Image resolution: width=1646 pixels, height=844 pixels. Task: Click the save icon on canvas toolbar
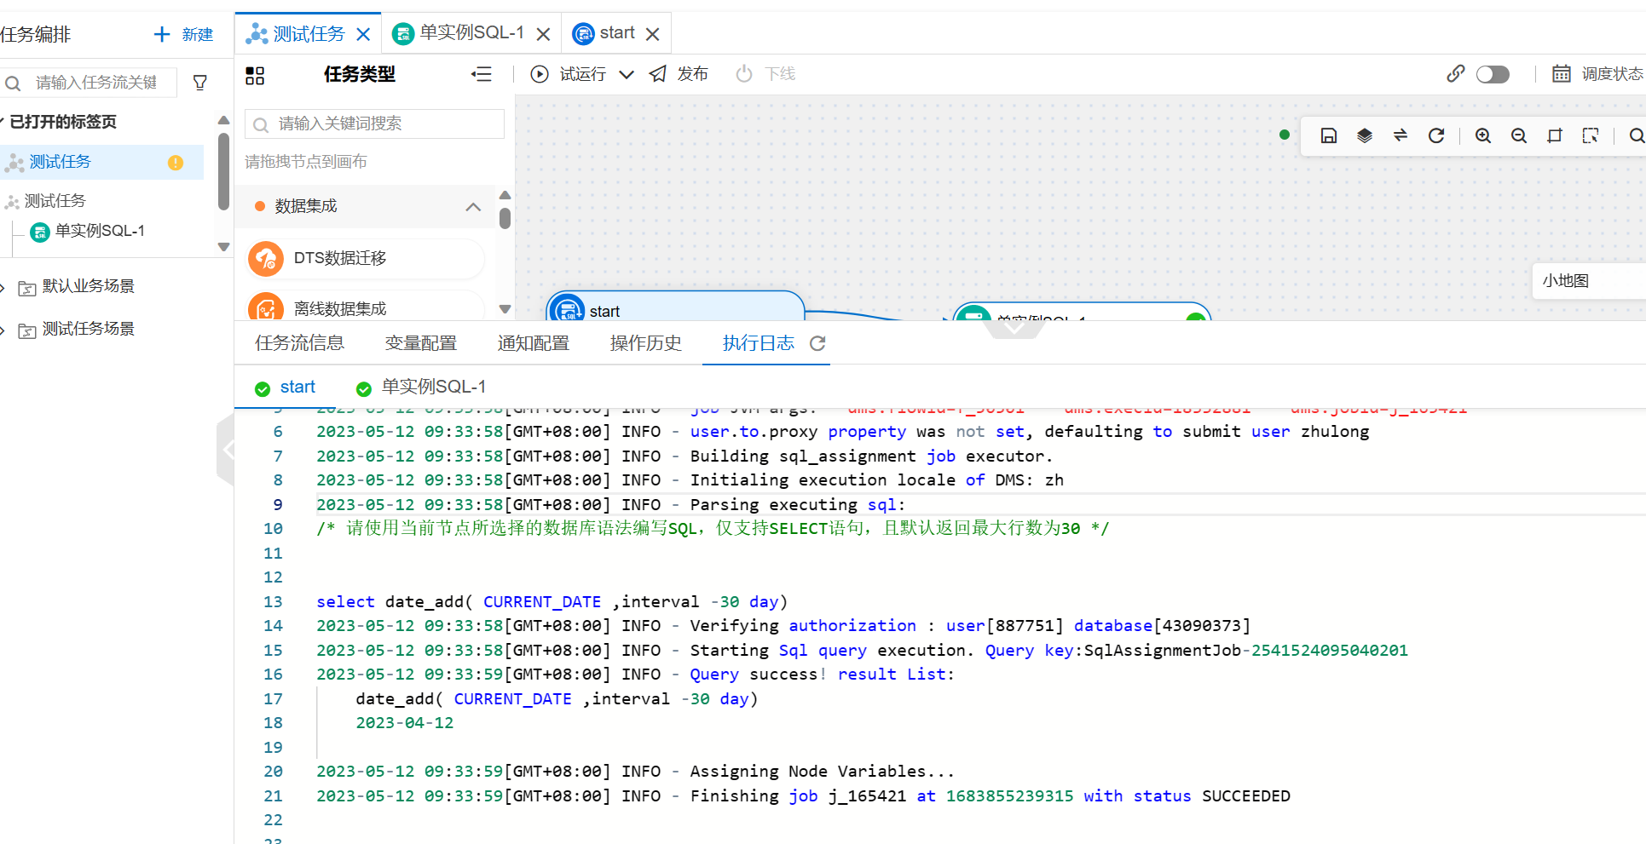(1329, 135)
